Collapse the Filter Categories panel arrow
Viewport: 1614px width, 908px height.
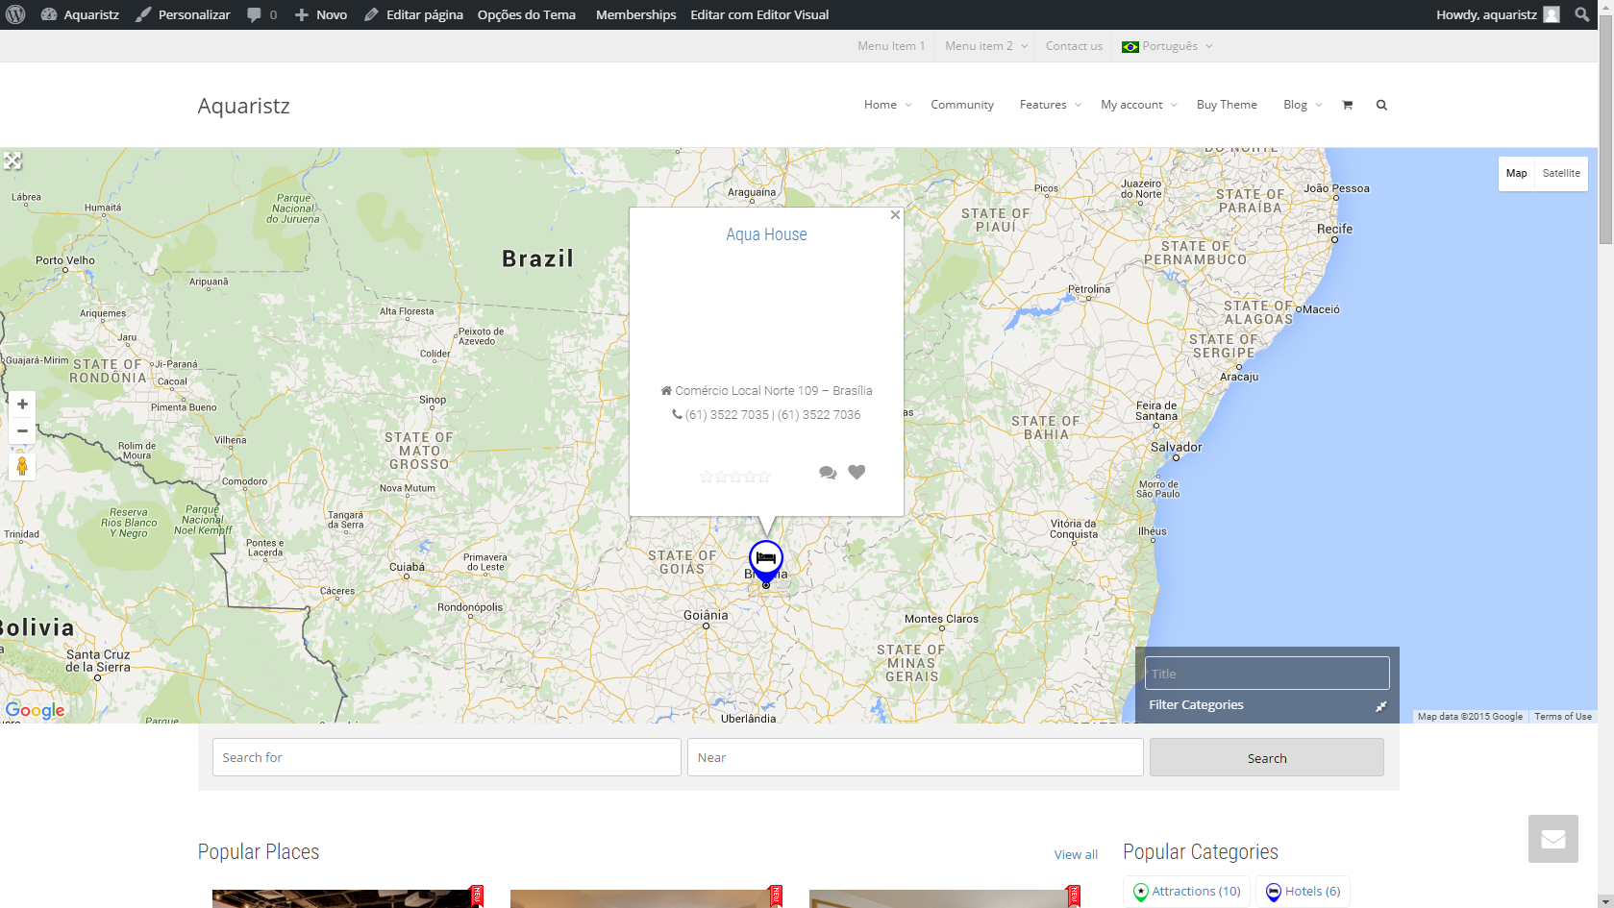point(1381,706)
